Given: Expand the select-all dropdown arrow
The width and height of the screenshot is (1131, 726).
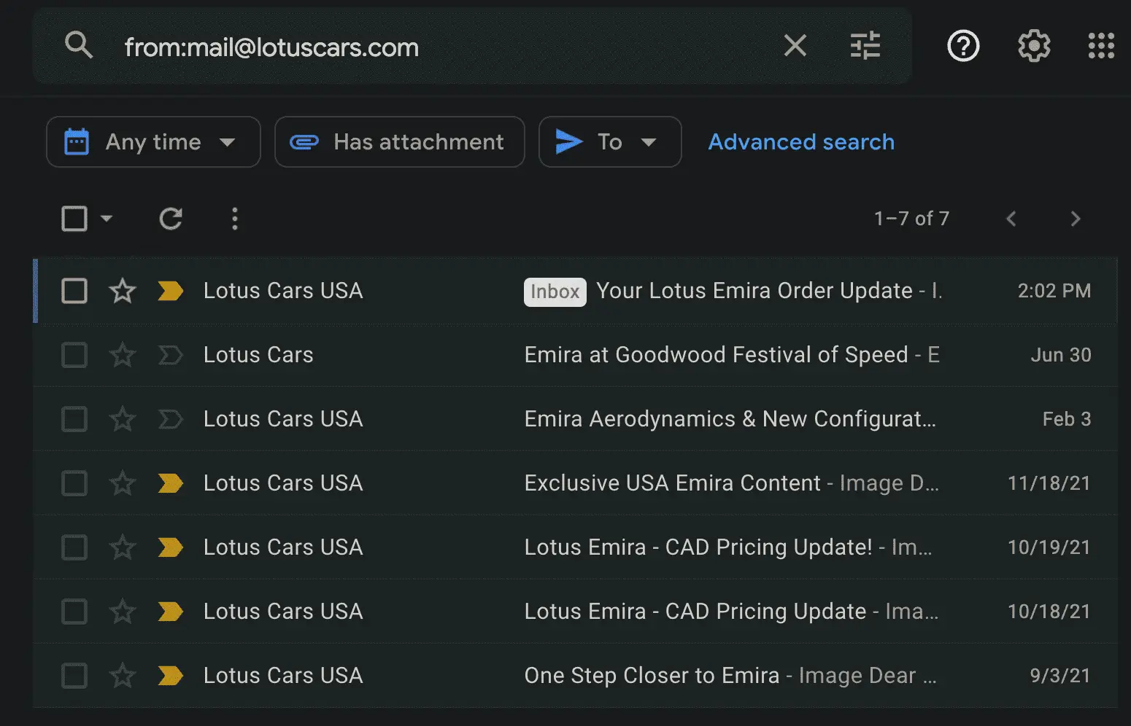Looking at the screenshot, I should click(x=107, y=219).
